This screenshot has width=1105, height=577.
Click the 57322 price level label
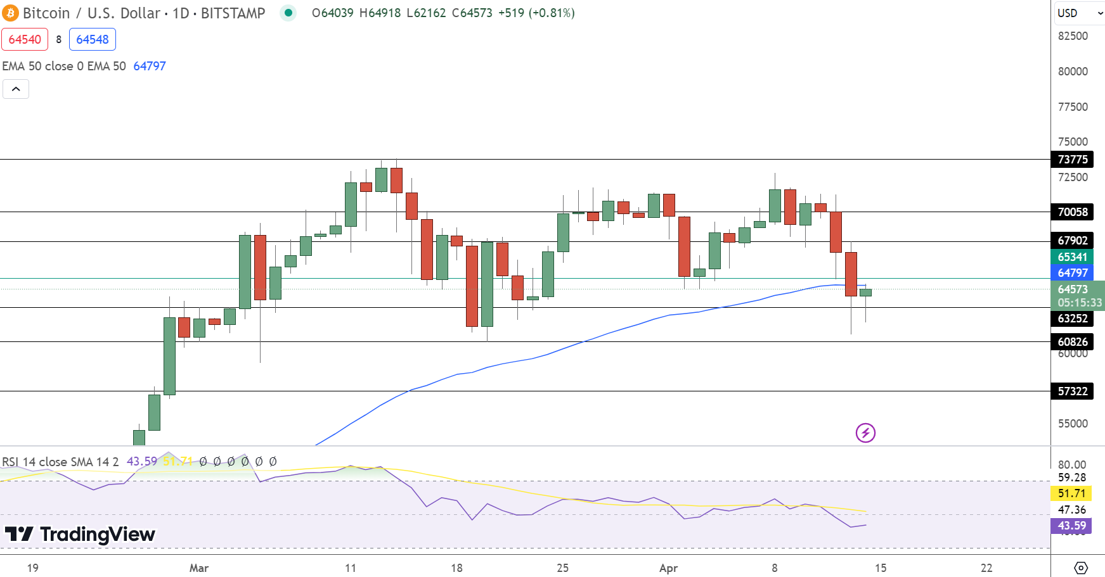click(1072, 391)
